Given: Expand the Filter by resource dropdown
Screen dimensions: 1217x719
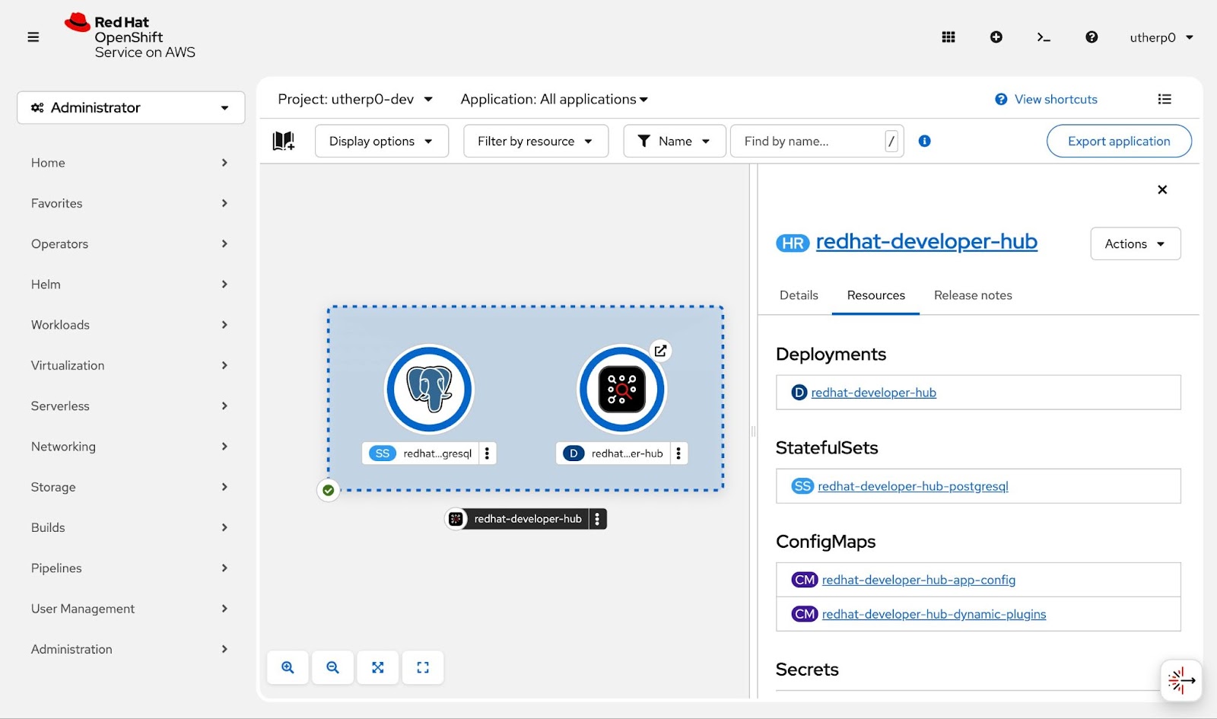Looking at the screenshot, I should click(x=535, y=141).
